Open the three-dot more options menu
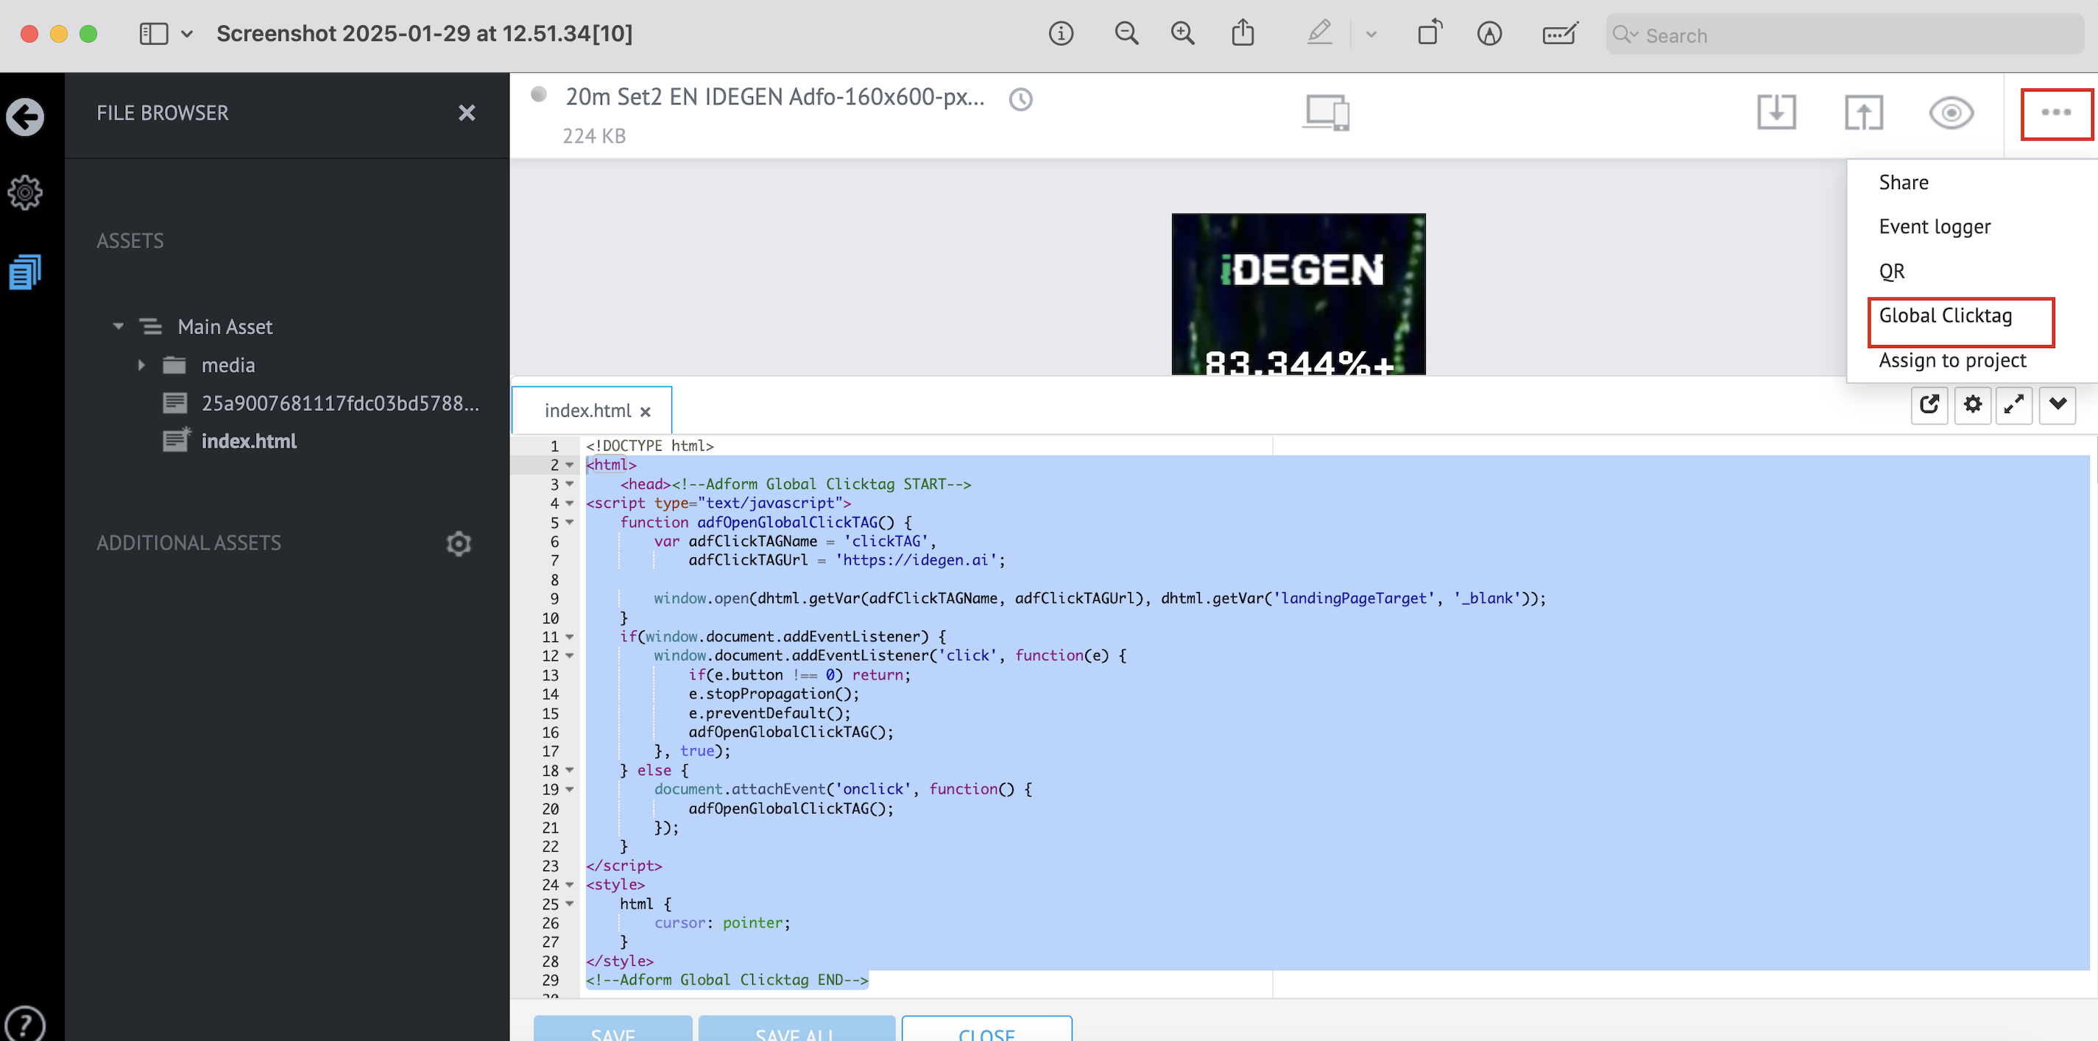 coord(2057,113)
